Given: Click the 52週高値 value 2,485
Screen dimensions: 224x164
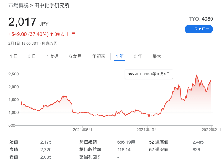Looking at the screenshot, I should tap(198, 142).
